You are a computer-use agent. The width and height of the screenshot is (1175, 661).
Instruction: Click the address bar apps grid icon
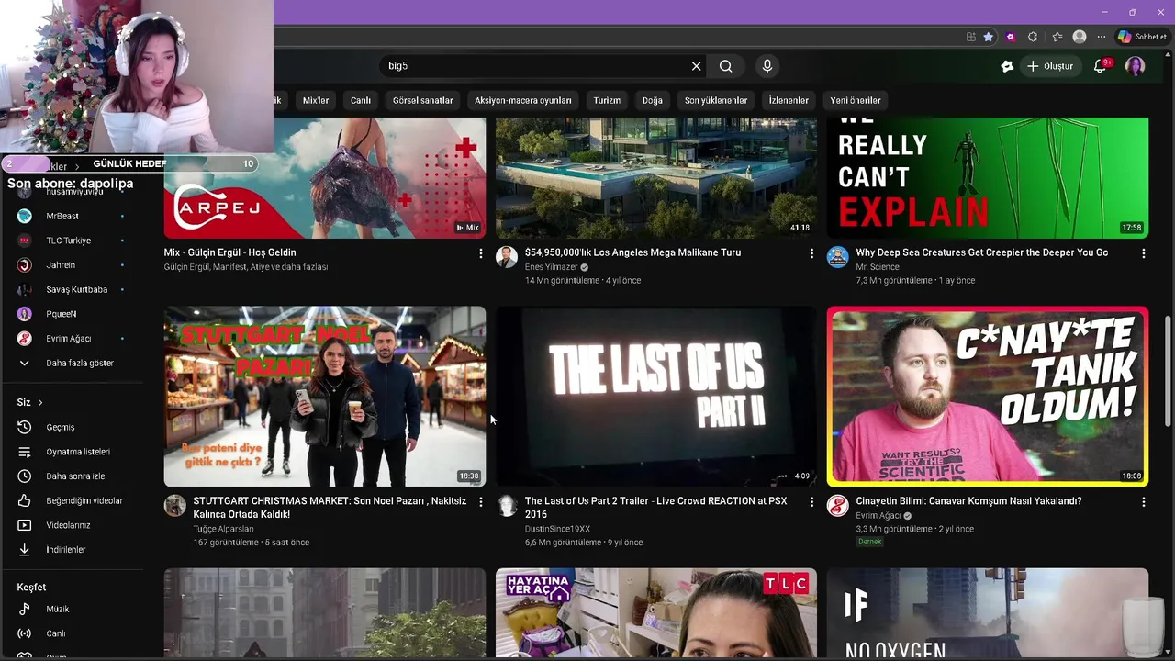pyautogui.click(x=971, y=37)
